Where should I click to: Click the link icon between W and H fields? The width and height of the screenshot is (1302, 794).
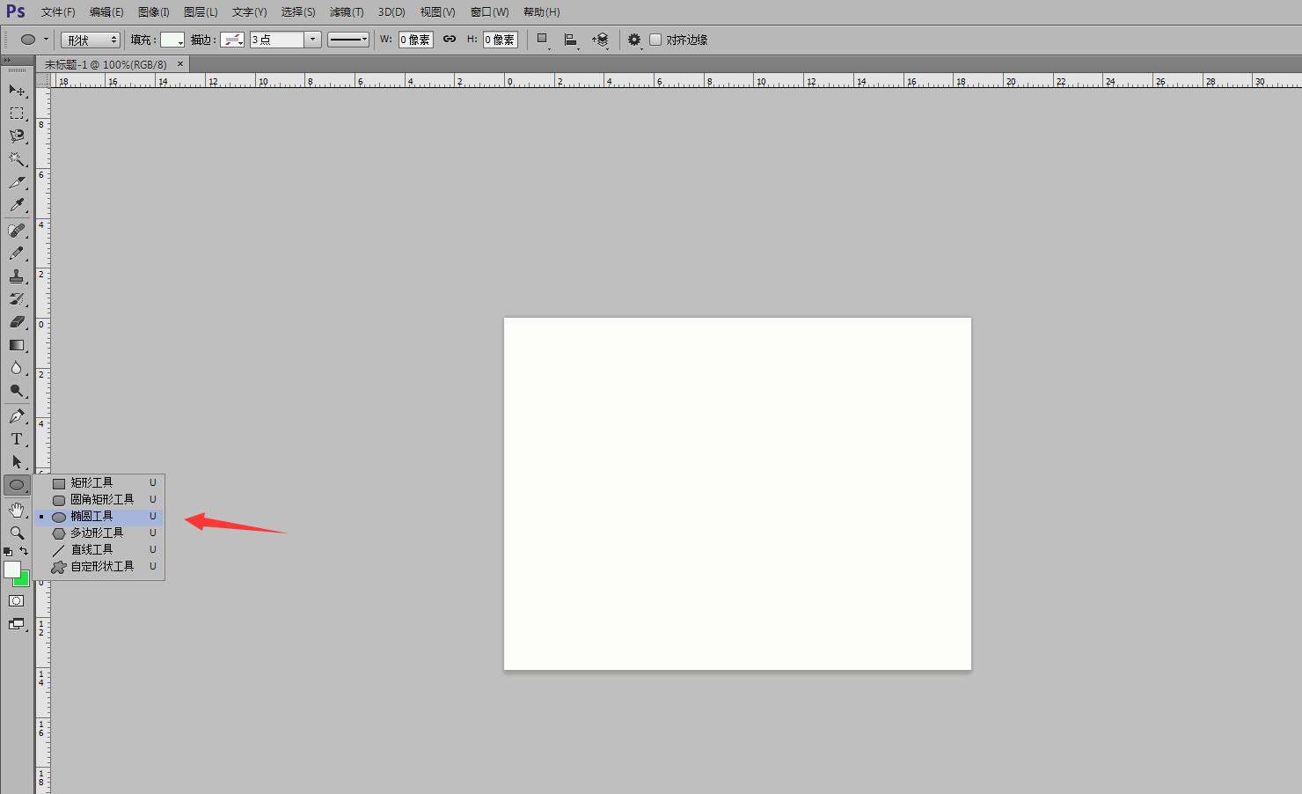pos(450,39)
